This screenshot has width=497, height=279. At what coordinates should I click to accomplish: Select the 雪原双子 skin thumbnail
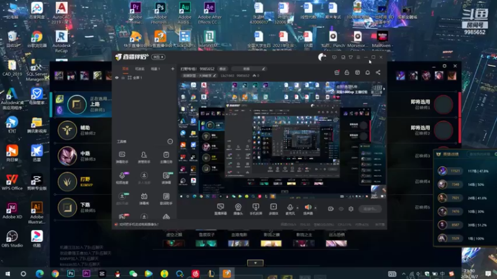(x=206, y=244)
